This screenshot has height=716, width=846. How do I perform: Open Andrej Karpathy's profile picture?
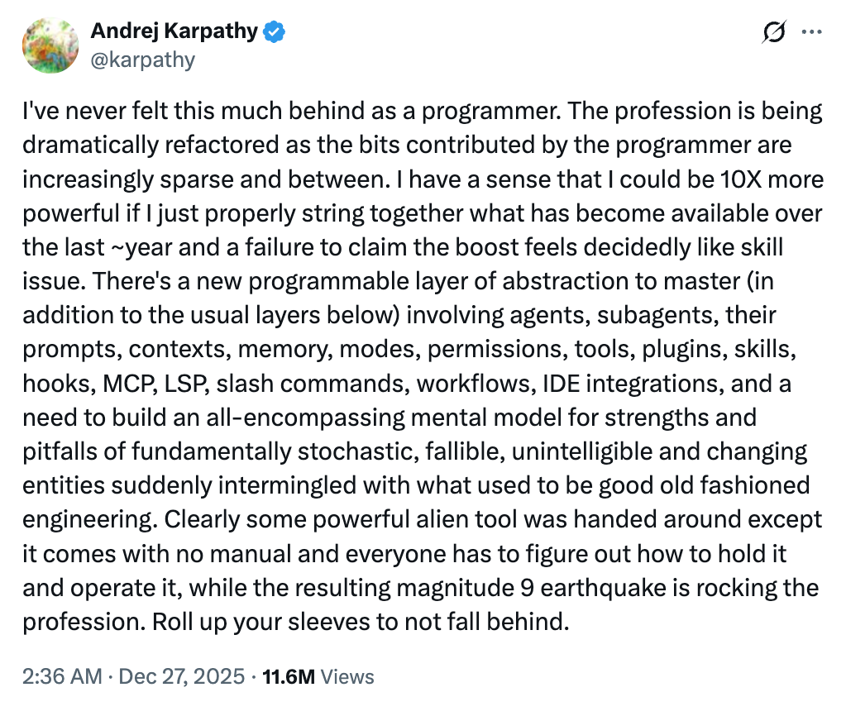point(50,45)
